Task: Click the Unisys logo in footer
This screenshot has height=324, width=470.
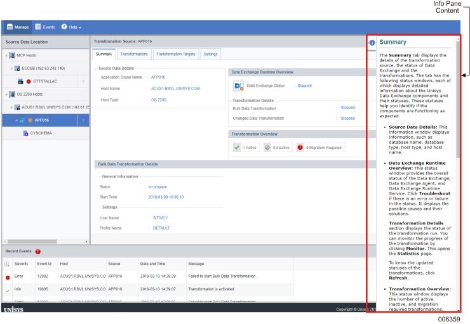Action: coord(13,309)
